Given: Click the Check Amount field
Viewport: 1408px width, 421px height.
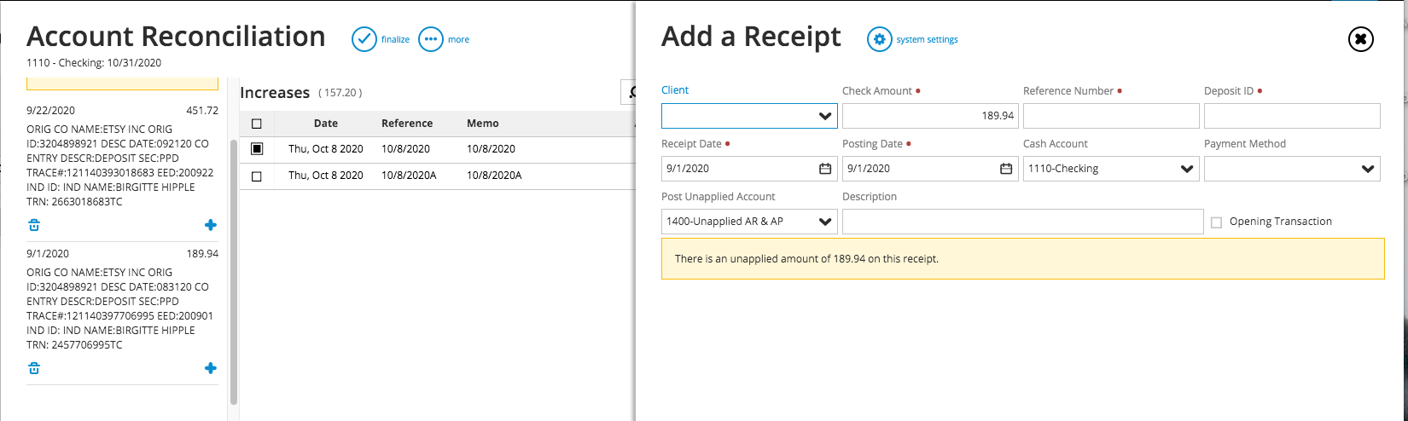Looking at the screenshot, I should (930, 116).
